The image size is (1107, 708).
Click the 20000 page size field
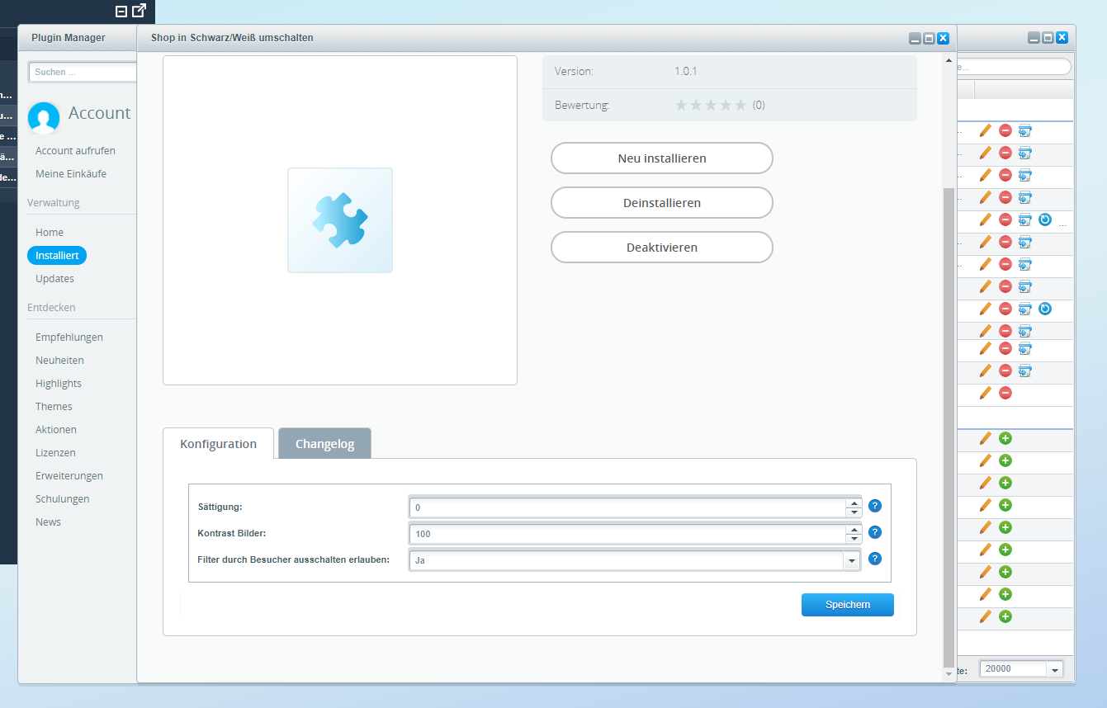(x=1013, y=669)
